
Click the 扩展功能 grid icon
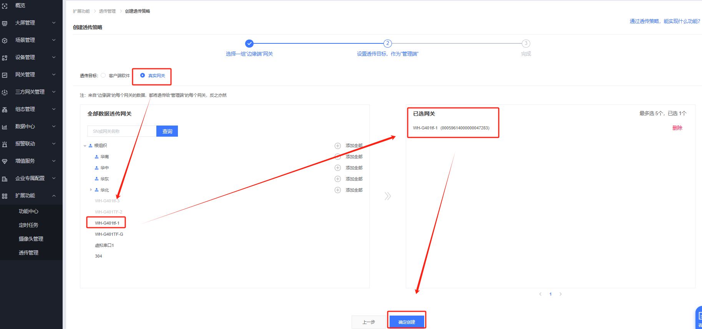pyautogui.click(x=5, y=196)
